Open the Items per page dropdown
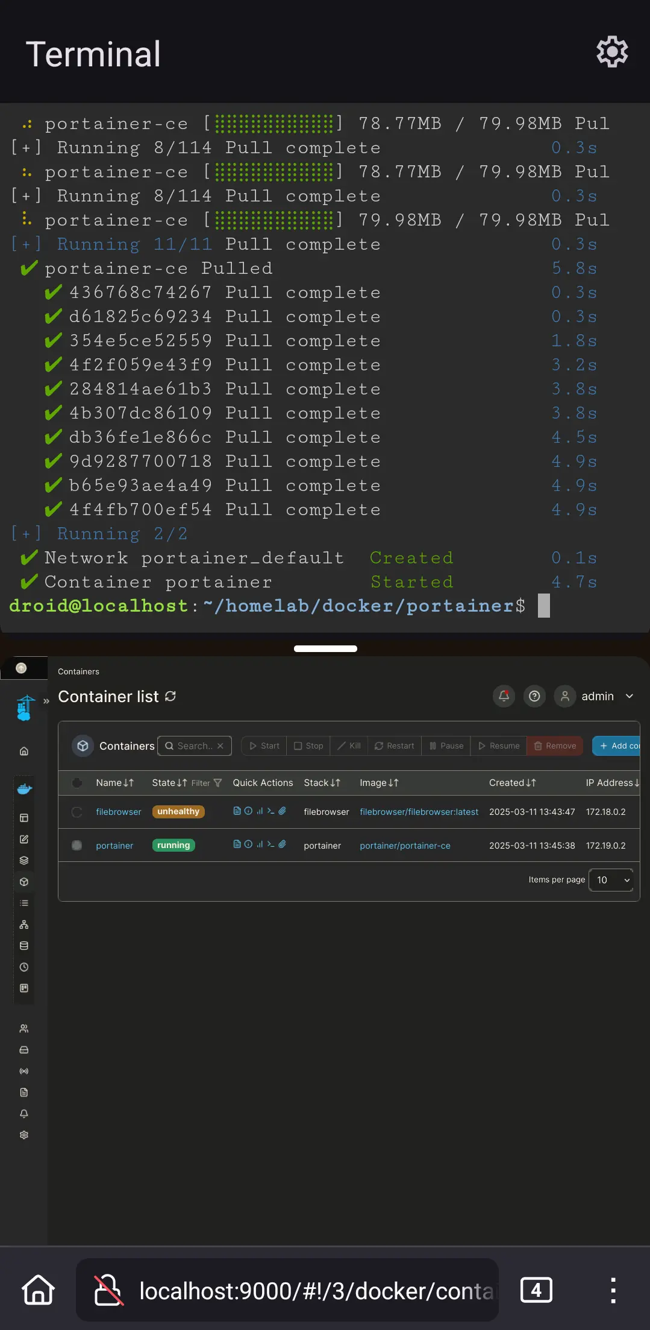 (611, 880)
